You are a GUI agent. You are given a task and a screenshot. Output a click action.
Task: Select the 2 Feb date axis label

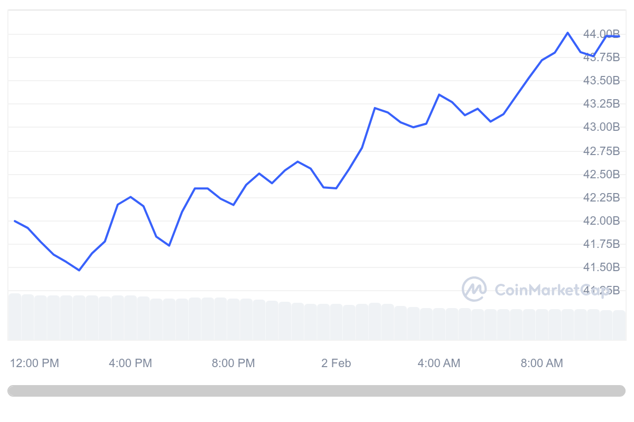coord(336,363)
